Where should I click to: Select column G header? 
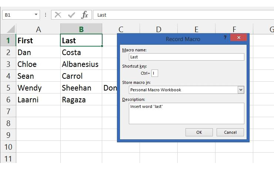(268, 29)
